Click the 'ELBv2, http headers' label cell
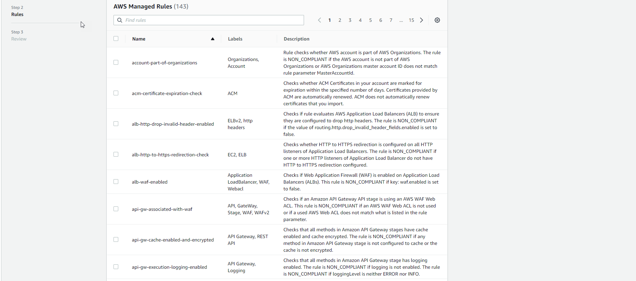 [x=240, y=124]
